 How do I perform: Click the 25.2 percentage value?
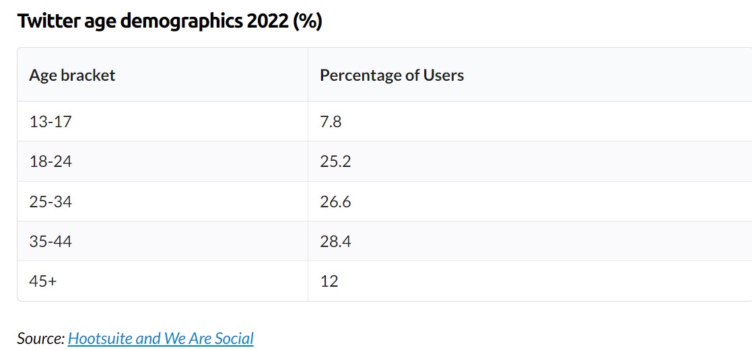click(x=335, y=162)
